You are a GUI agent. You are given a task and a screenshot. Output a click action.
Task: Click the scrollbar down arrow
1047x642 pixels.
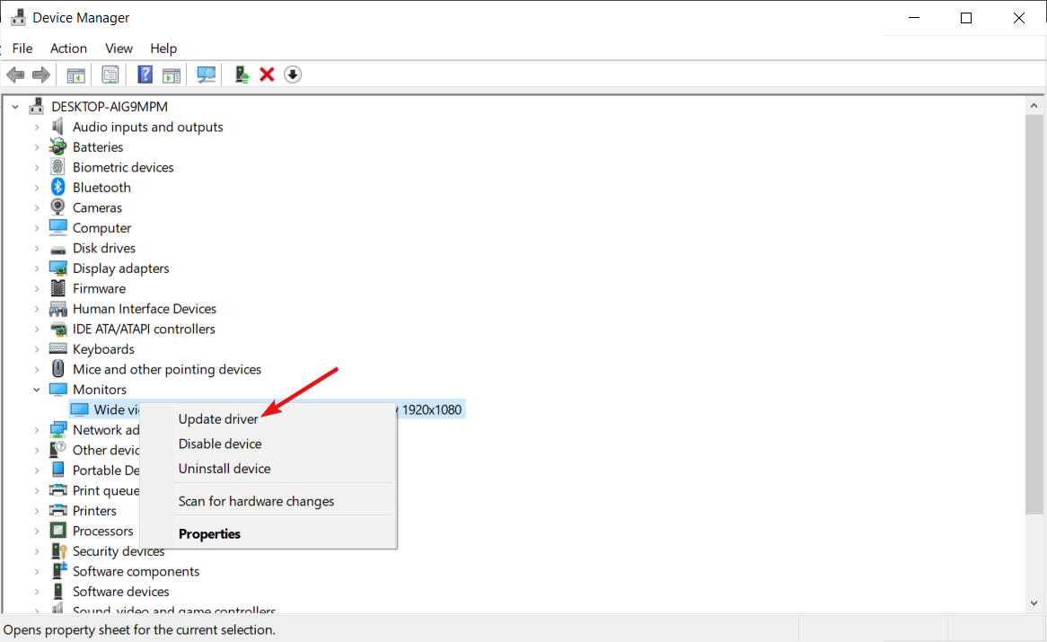(1034, 603)
